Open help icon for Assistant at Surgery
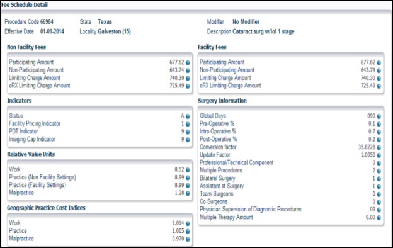Viewport: 393px width, 248px height. 379,186
